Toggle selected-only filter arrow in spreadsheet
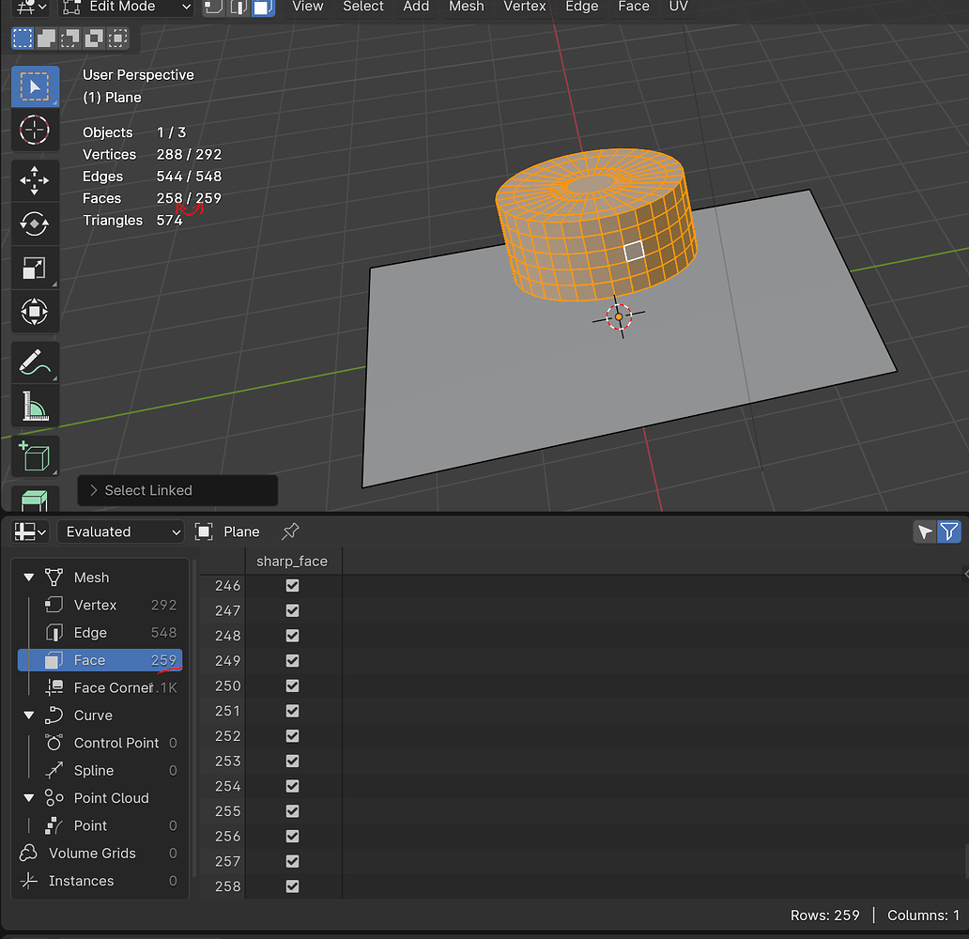The height and width of the screenshot is (939, 969). [925, 531]
